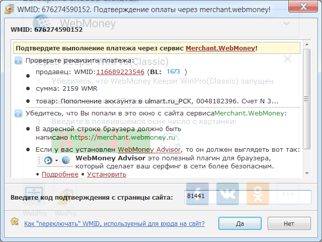This screenshot has height=242, width=322.
Task: Click the Установить link
Action: [x=107, y=174]
